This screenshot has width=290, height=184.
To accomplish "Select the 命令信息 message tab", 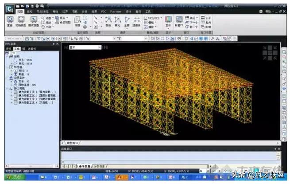I will pos(84,166).
